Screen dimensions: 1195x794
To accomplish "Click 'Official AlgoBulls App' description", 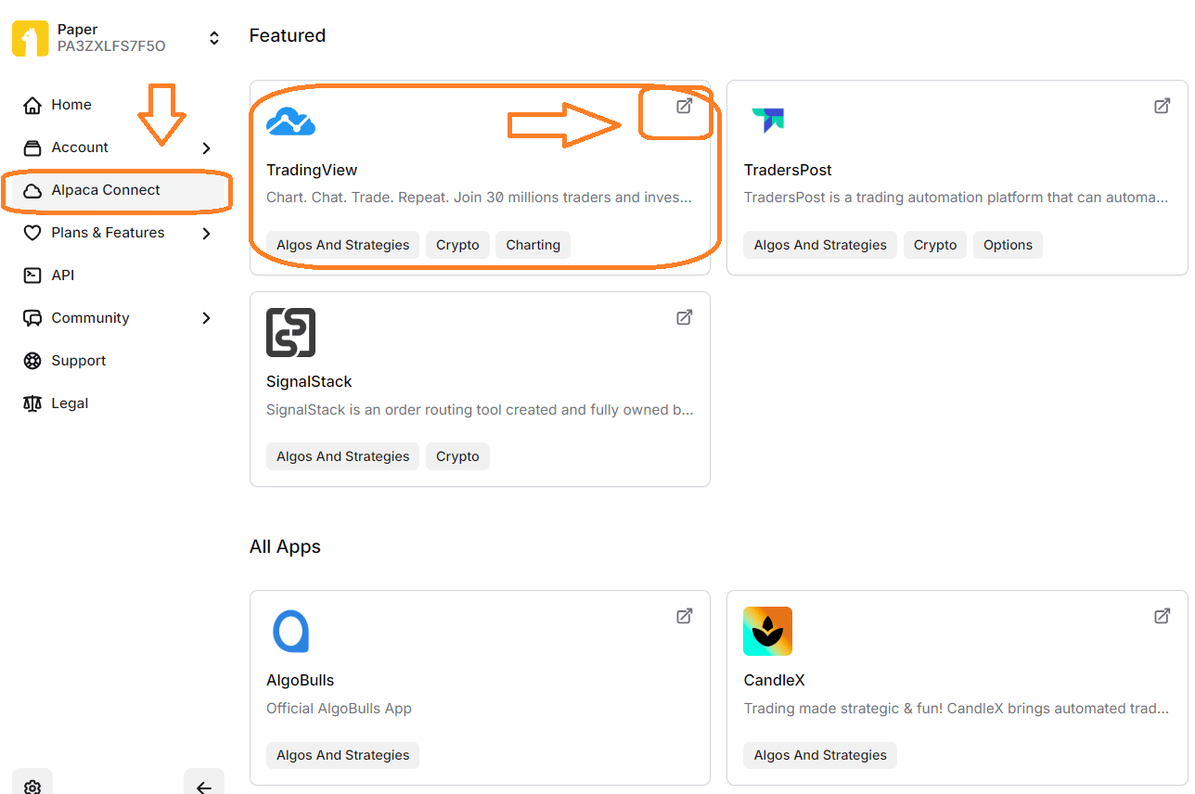I will click(x=339, y=708).
